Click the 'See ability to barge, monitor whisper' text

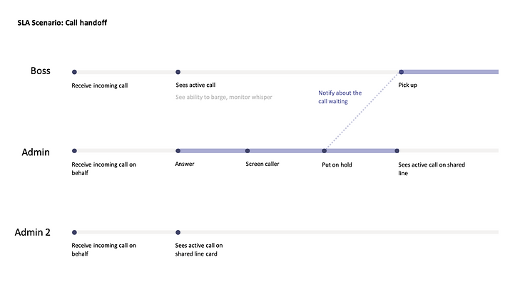[224, 97]
